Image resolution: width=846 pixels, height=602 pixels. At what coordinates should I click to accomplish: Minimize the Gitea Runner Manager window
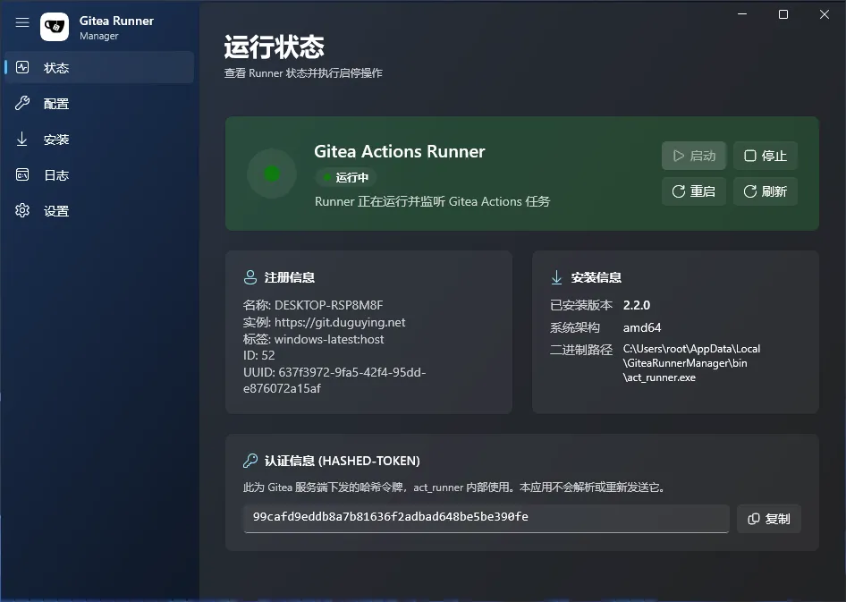742,14
